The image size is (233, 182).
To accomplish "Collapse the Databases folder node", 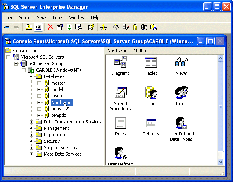I will pyautogui.click(x=31, y=76).
